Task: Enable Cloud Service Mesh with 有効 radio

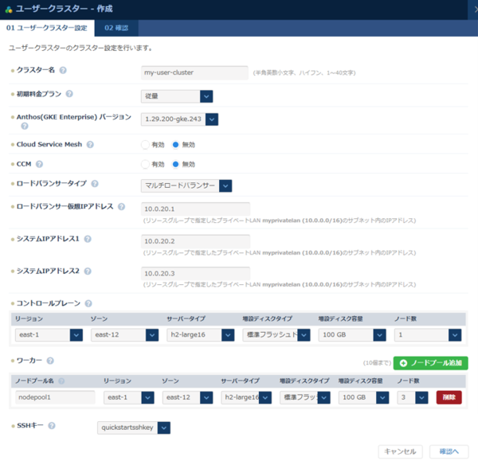Action: tap(145, 145)
